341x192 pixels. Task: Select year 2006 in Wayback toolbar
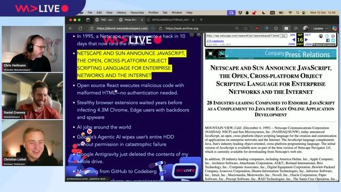click(x=291, y=44)
